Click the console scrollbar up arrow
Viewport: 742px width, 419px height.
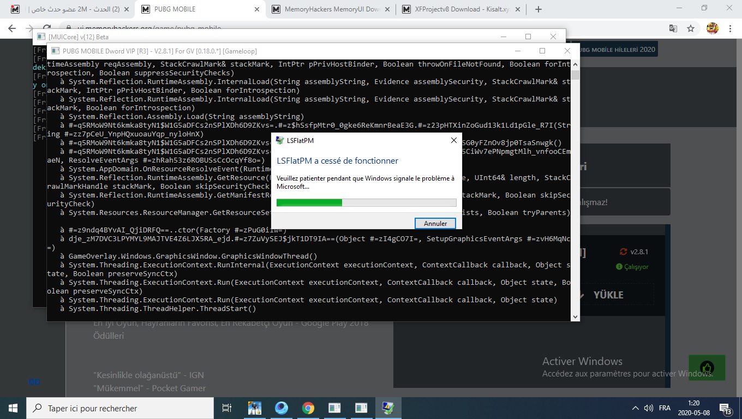coord(575,64)
